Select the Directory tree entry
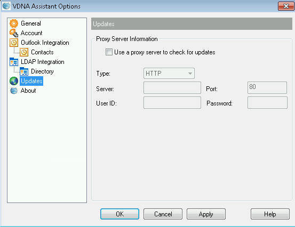Viewport: 295px width, 227px height. click(x=42, y=71)
